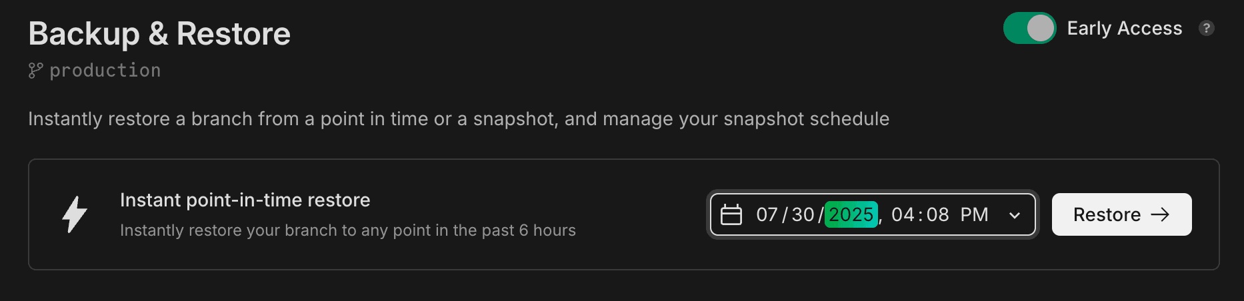The image size is (1244, 301).
Task: Click the PM period segment
Action: [974, 214]
